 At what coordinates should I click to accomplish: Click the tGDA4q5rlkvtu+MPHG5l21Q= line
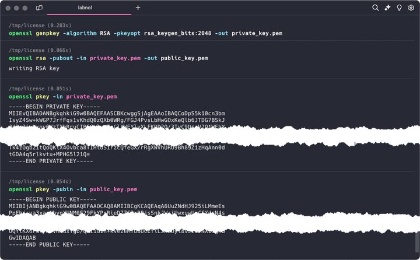pos(49,154)
